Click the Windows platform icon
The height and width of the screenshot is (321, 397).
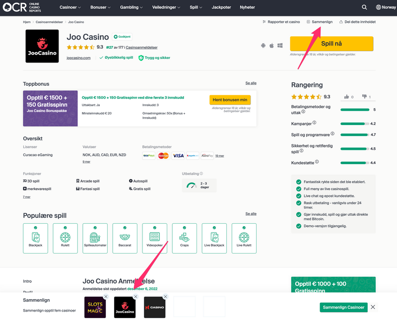coord(280,46)
